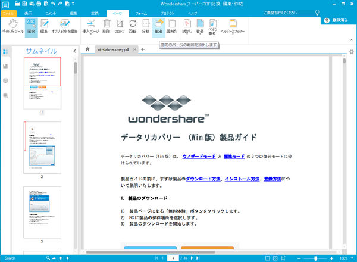This screenshot has width=357, height=262.
Task: Click the home icon beside document tab
Action: [x=87, y=49]
